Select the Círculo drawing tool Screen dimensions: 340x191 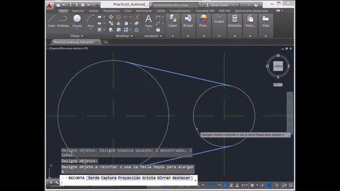[x=77, y=21]
